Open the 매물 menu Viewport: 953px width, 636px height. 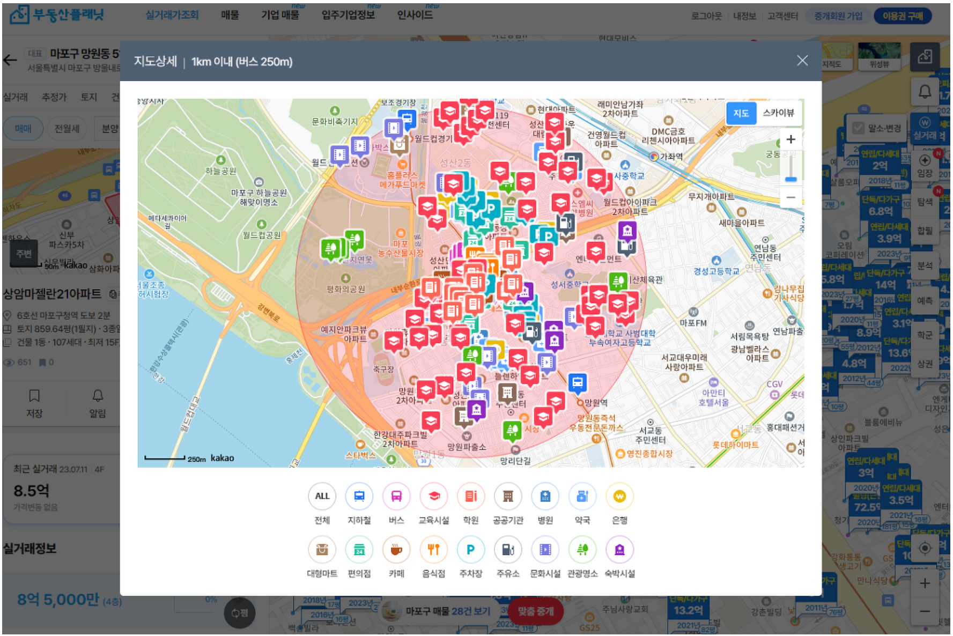click(230, 15)
